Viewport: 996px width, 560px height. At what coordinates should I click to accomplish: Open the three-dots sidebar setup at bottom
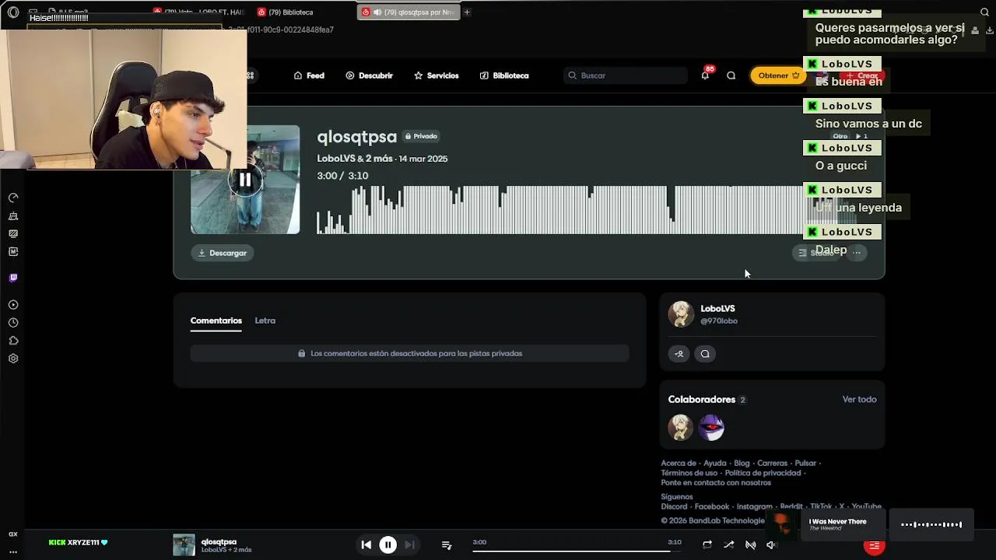coord(13,551)
